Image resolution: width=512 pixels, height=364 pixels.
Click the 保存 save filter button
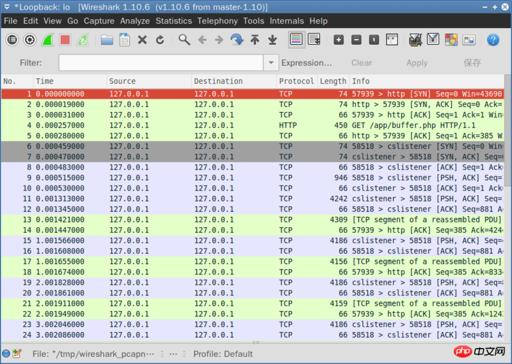coord(472,63)
